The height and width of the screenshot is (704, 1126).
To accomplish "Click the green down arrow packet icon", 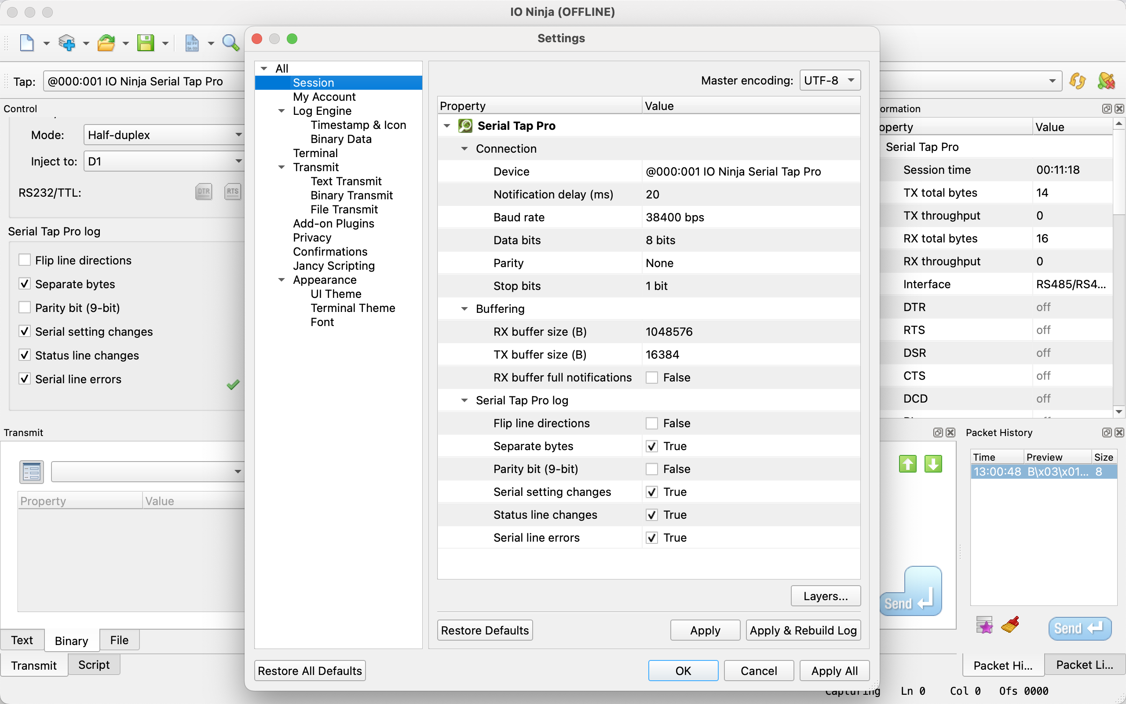I will point(933,464).
